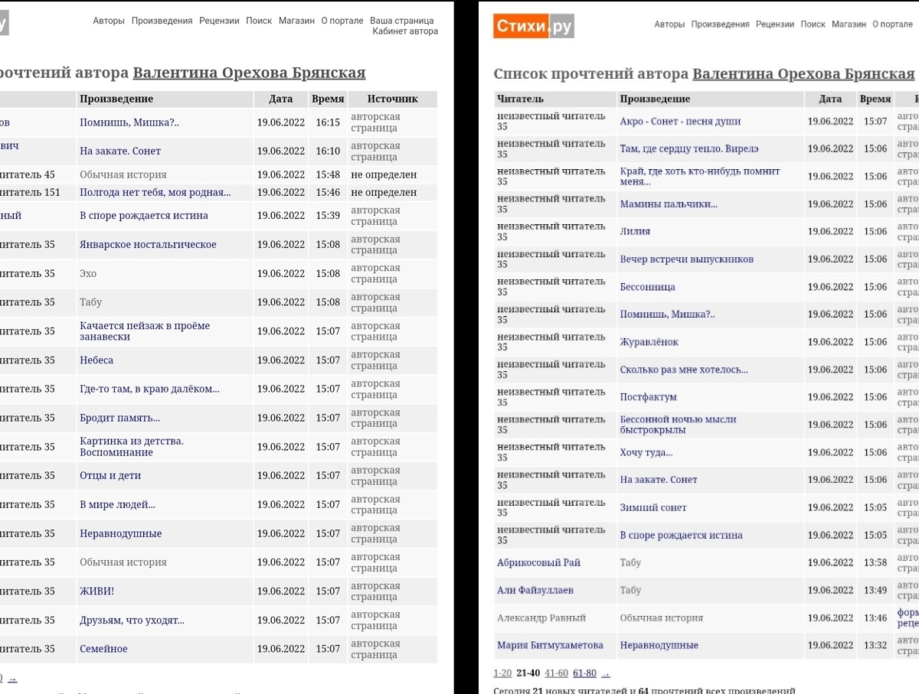Visit reader Абрикосовый Рай's page
Screen dimensions: 919x694
pyautogui.click(x=538, y=562)
